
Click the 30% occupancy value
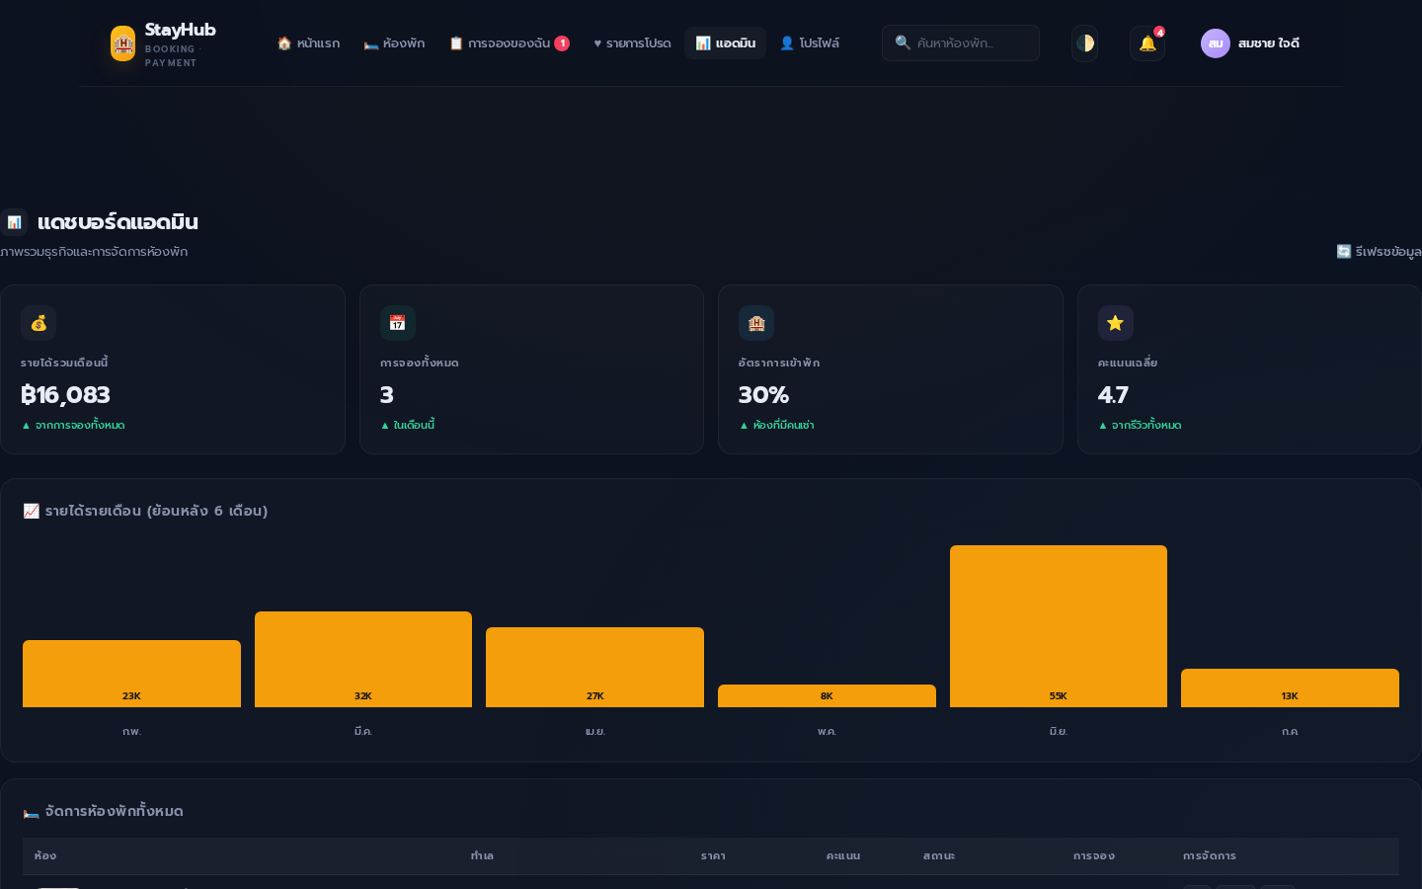tap(763, 395)
